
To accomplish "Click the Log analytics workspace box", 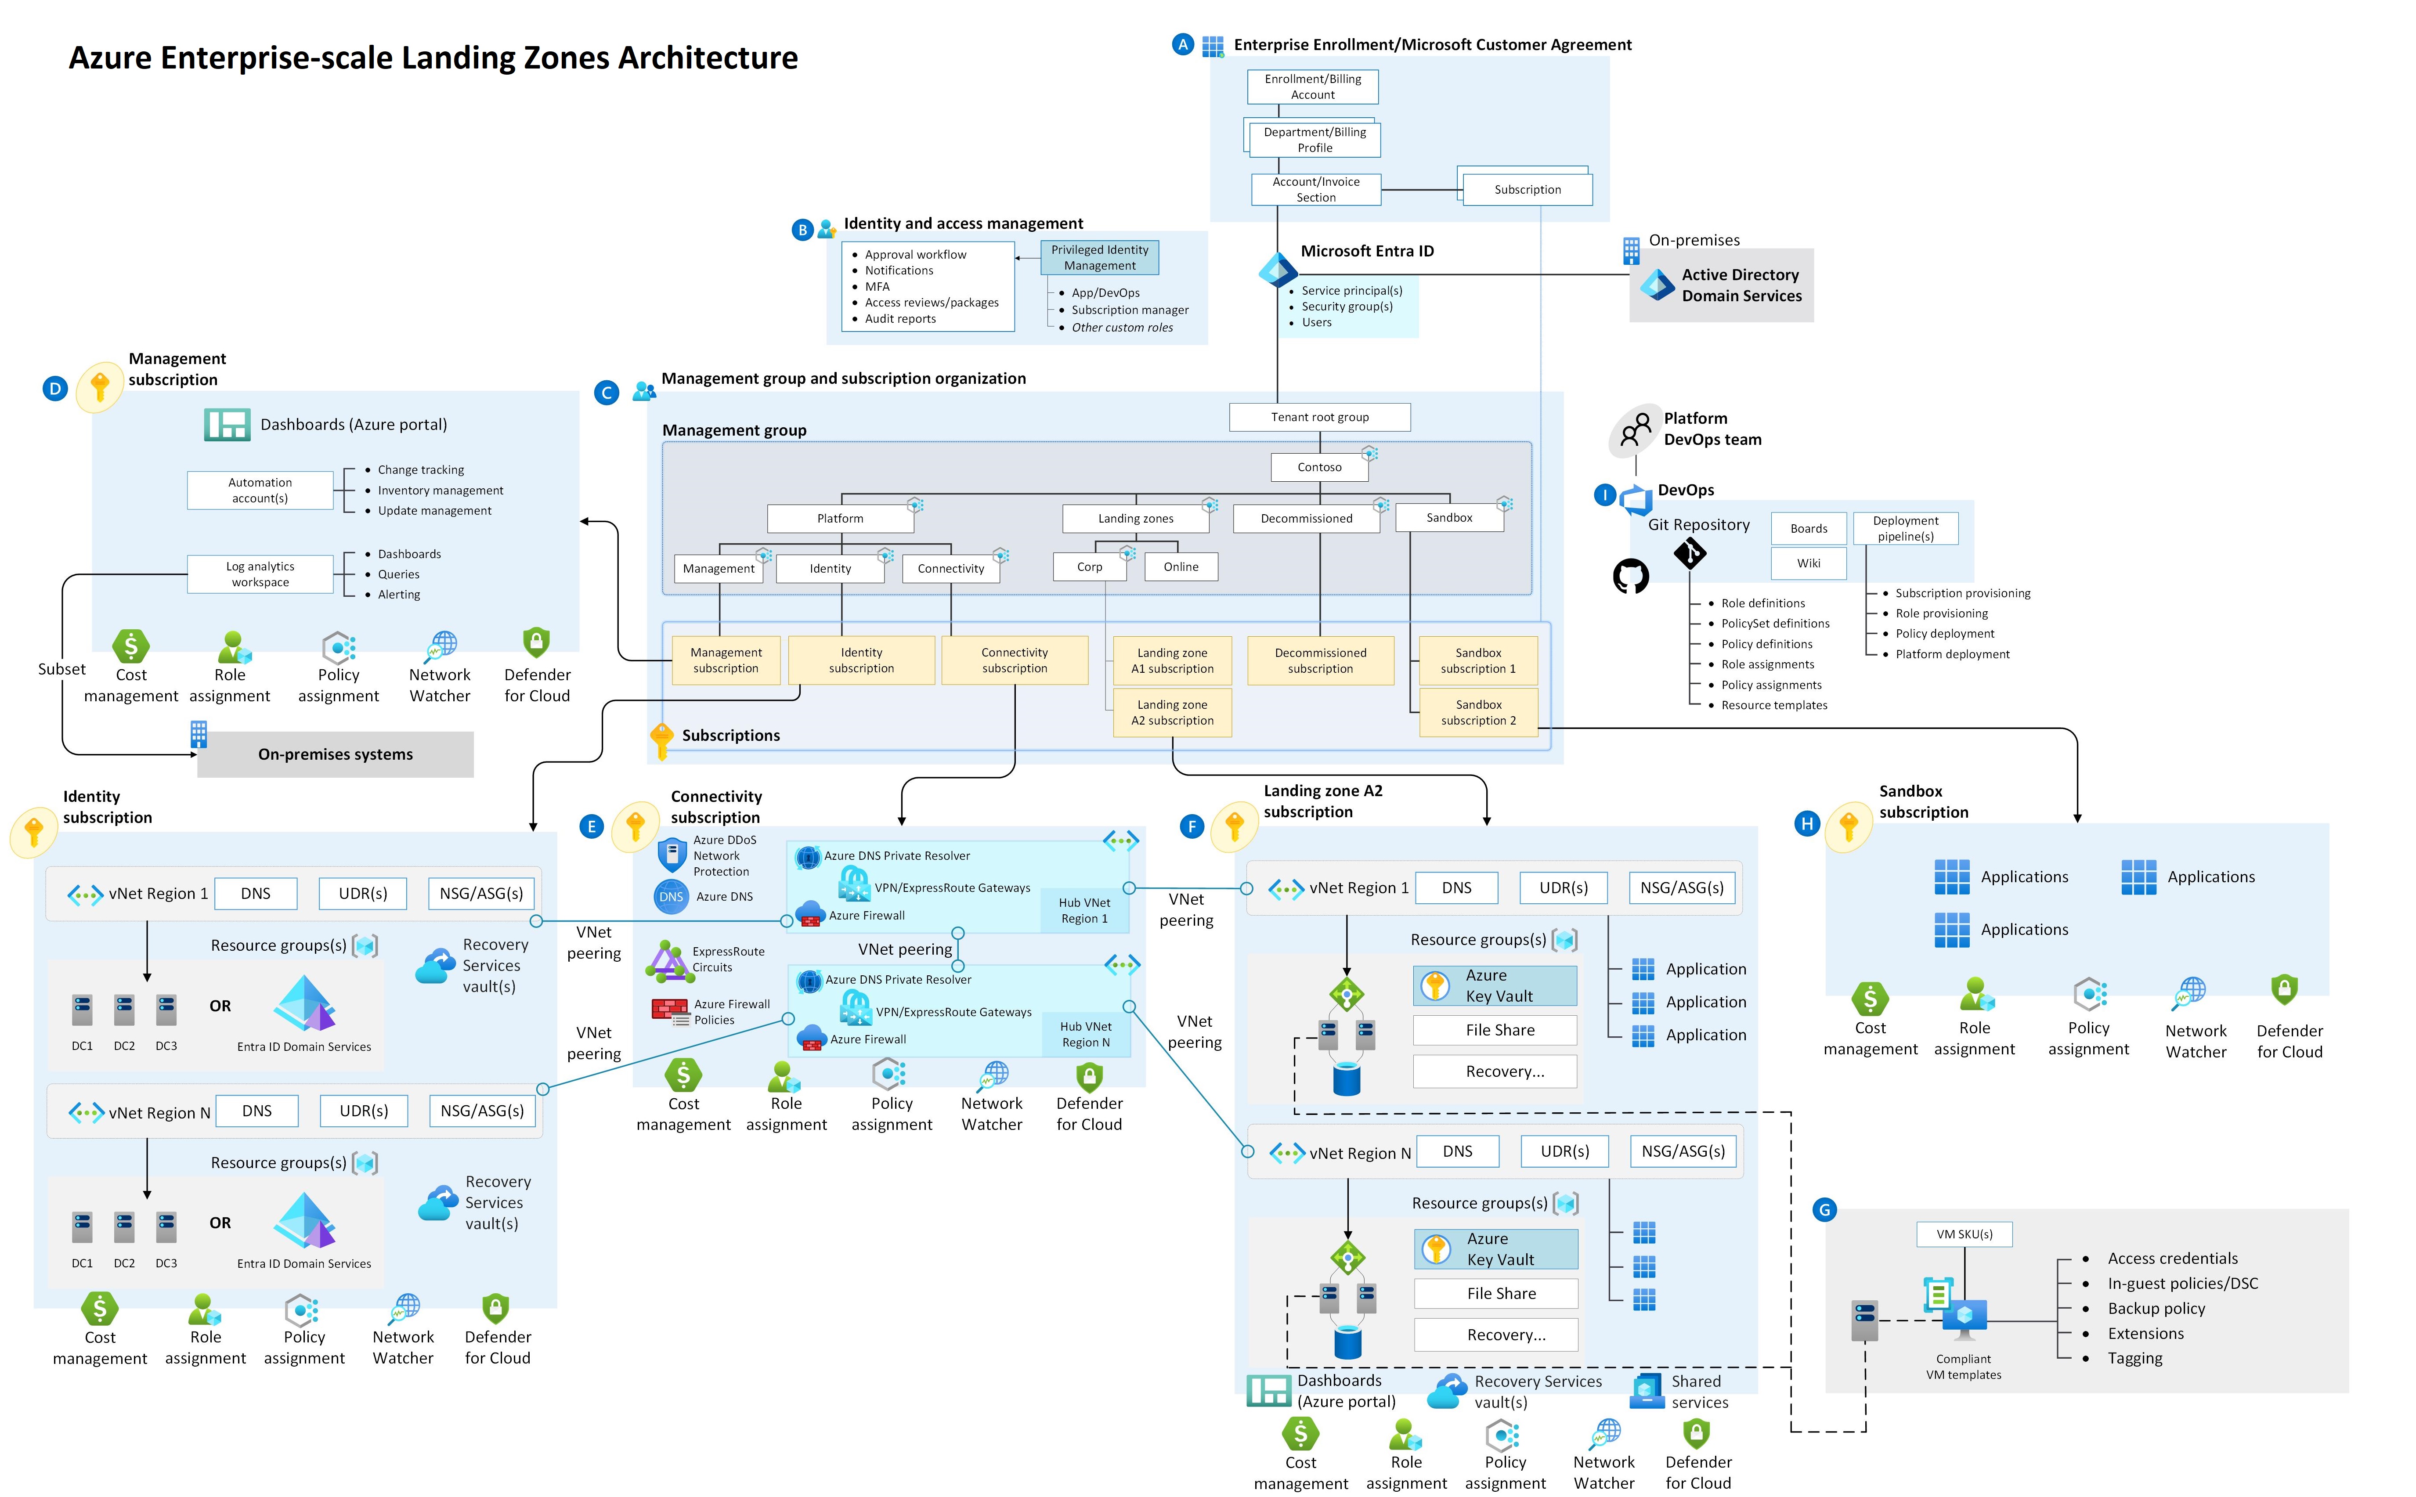I will 260,574.
